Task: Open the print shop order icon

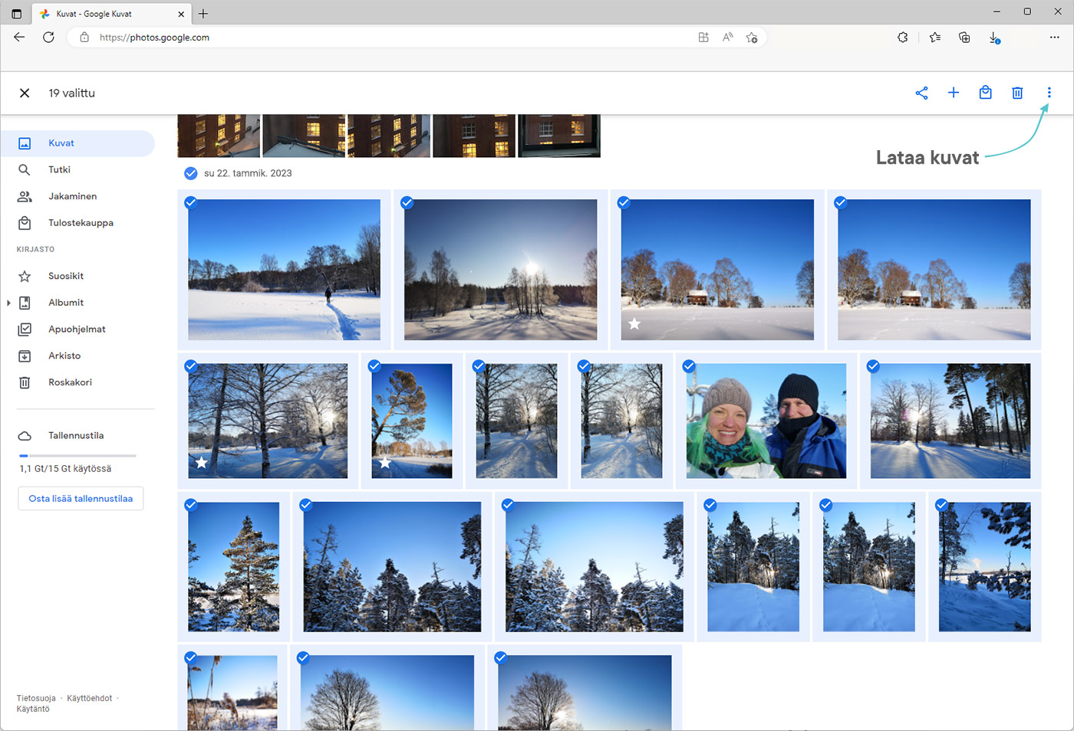Action: click(985, 93)
